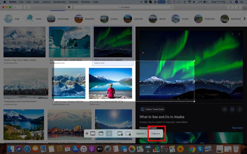Open the Safari menu

coord(13,2)
